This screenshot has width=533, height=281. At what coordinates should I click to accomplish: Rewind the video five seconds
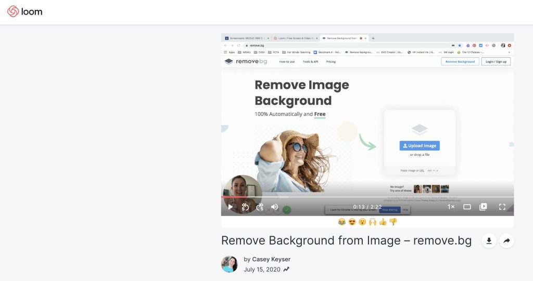tap(245, 207)
